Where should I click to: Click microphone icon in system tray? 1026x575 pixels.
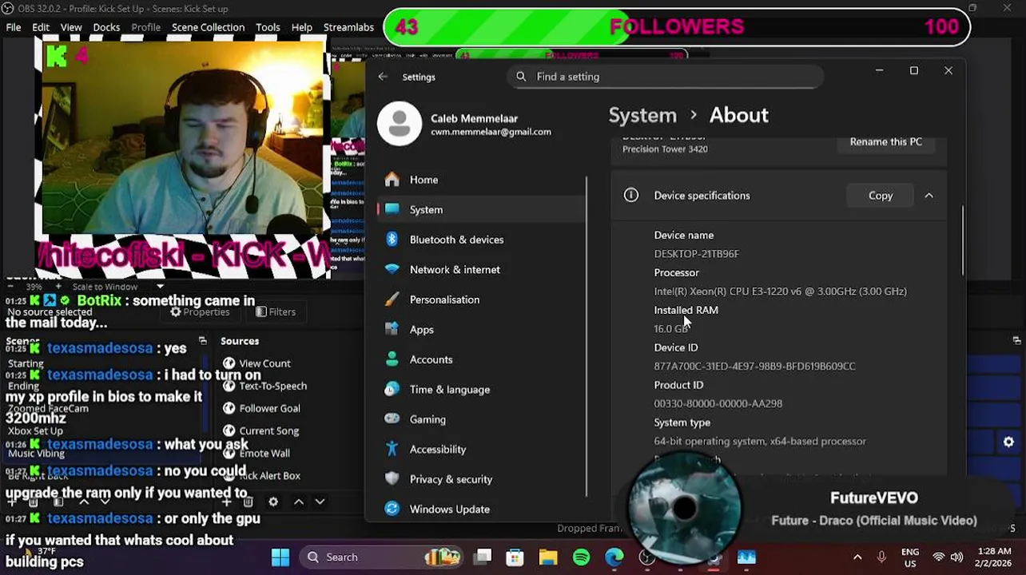[881, 557]
